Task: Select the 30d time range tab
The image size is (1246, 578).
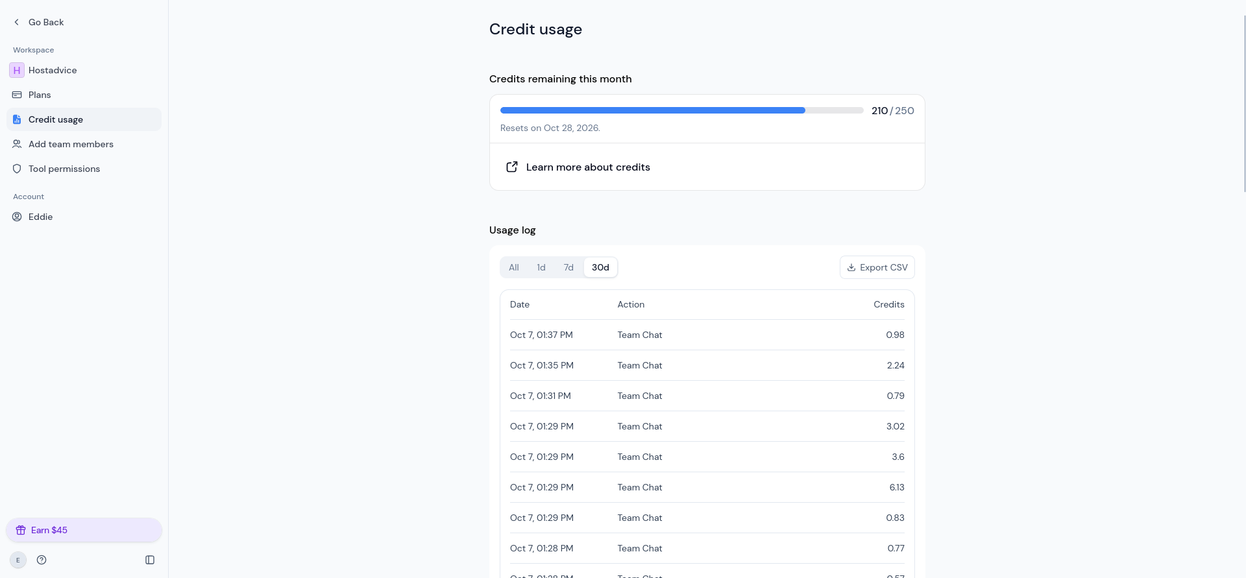Action: click(600, 267)
